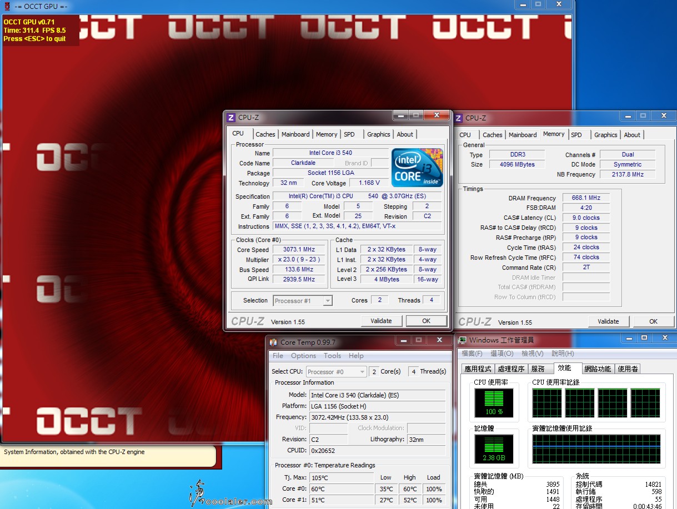Viewport: 677px width, 509px height.
Task: Click the Core Speed value 3073.1 MHz
Action: (299, 250)
